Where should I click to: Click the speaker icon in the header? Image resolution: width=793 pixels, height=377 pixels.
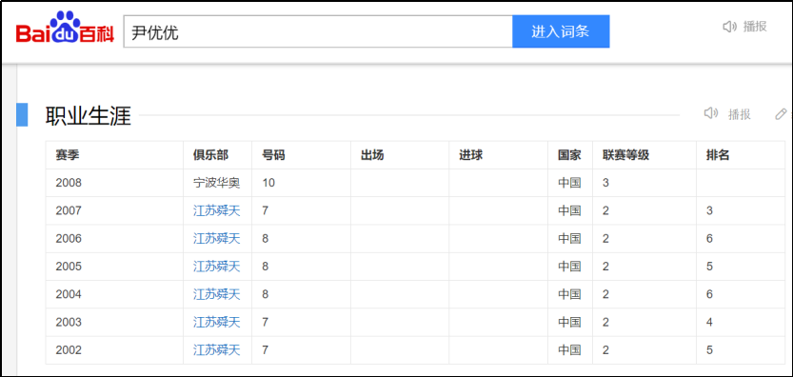729,27
